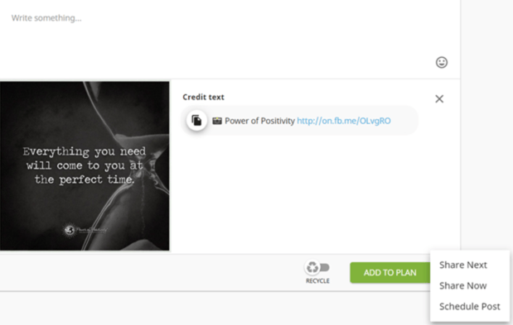Screen dimensions: 513x325
Task: Click empty space in the credit text pill
Action: (x=404, y=121)
